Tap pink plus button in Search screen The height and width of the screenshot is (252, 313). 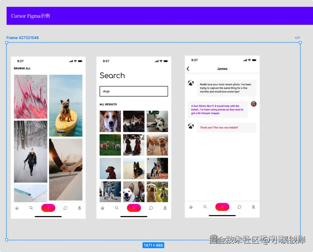pos(134,208)
